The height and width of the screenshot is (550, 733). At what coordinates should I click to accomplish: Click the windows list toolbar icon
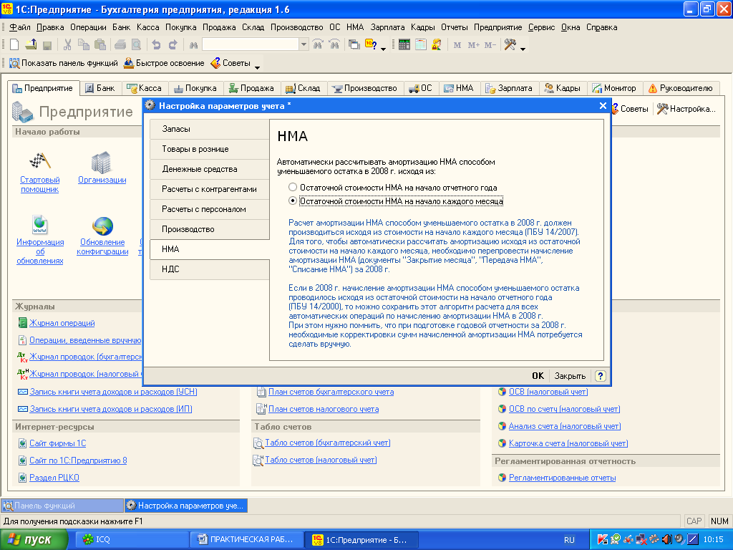pos(354,45)
